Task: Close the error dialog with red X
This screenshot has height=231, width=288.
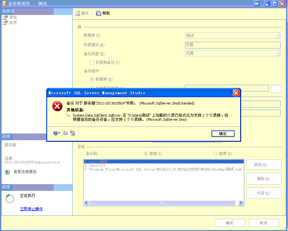Action: pyautogui.click(x=236, y=93)
